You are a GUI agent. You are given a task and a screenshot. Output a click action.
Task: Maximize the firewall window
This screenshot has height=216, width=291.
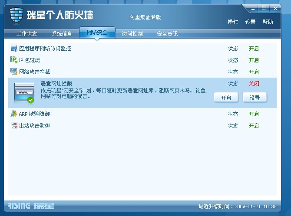coord(264,8)
